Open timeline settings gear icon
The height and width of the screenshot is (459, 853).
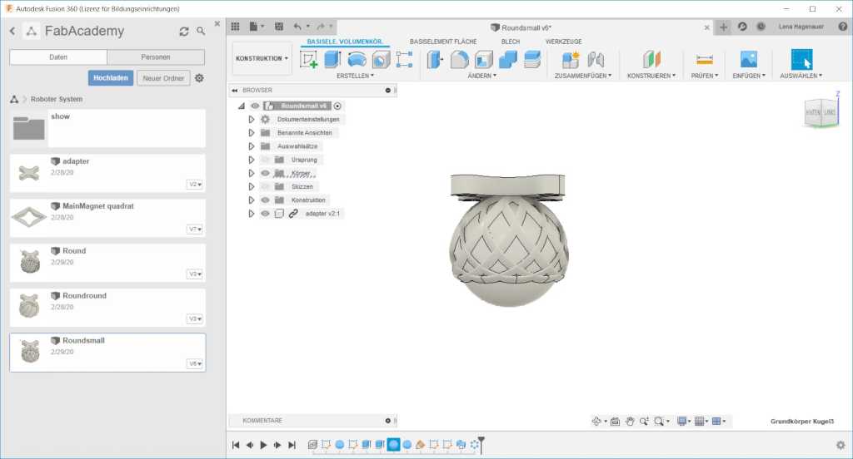[841, 445]
